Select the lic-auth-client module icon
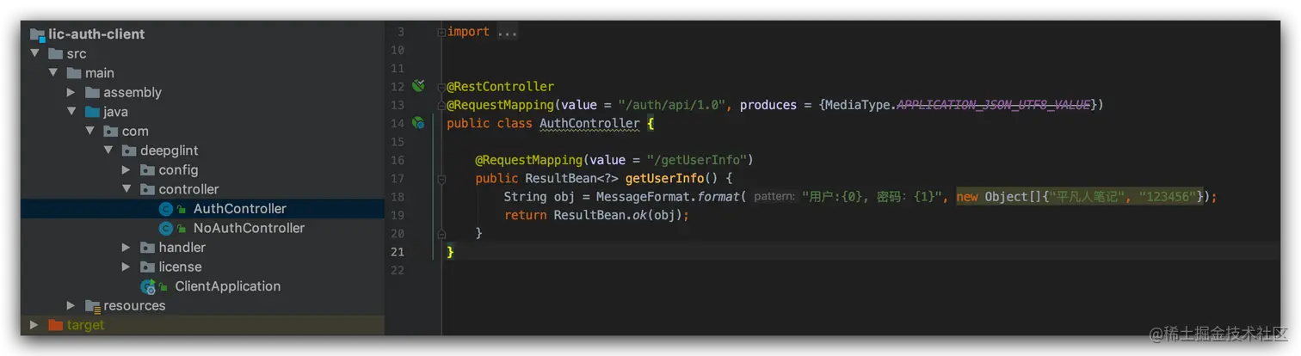Image resolution: width=1301 pixels, height=356 pixels. [x=37, y=34]
